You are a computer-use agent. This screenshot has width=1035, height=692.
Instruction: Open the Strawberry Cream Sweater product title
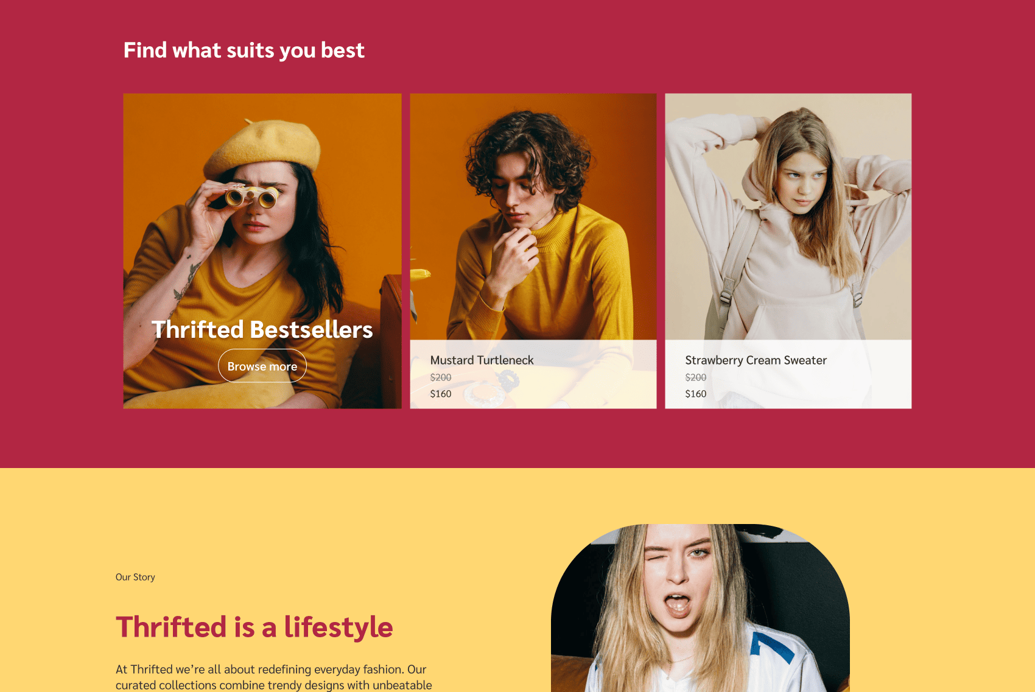click(756, 360)
